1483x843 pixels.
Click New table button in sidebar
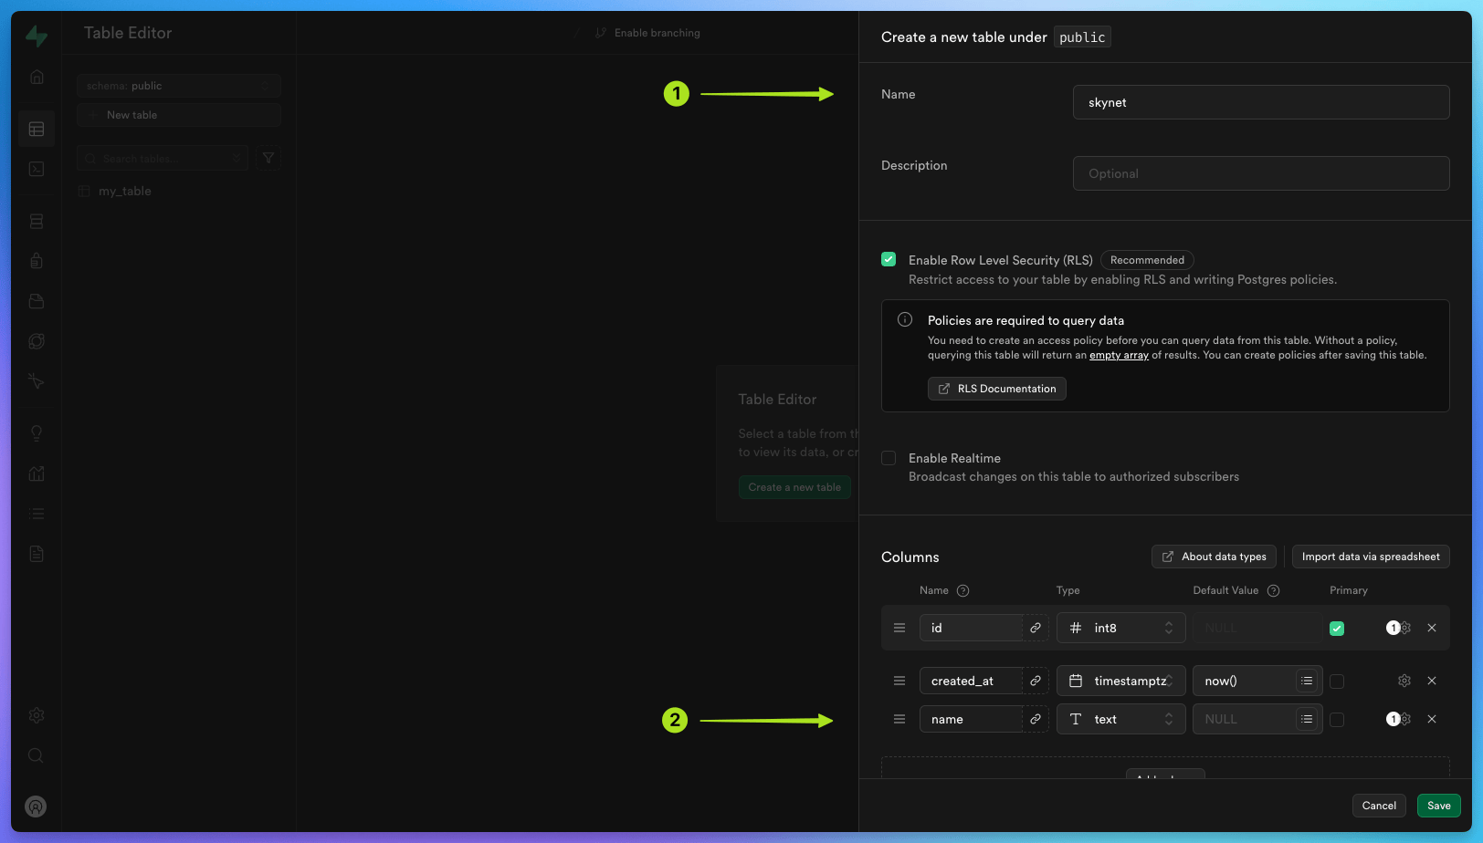pos(179,115)
